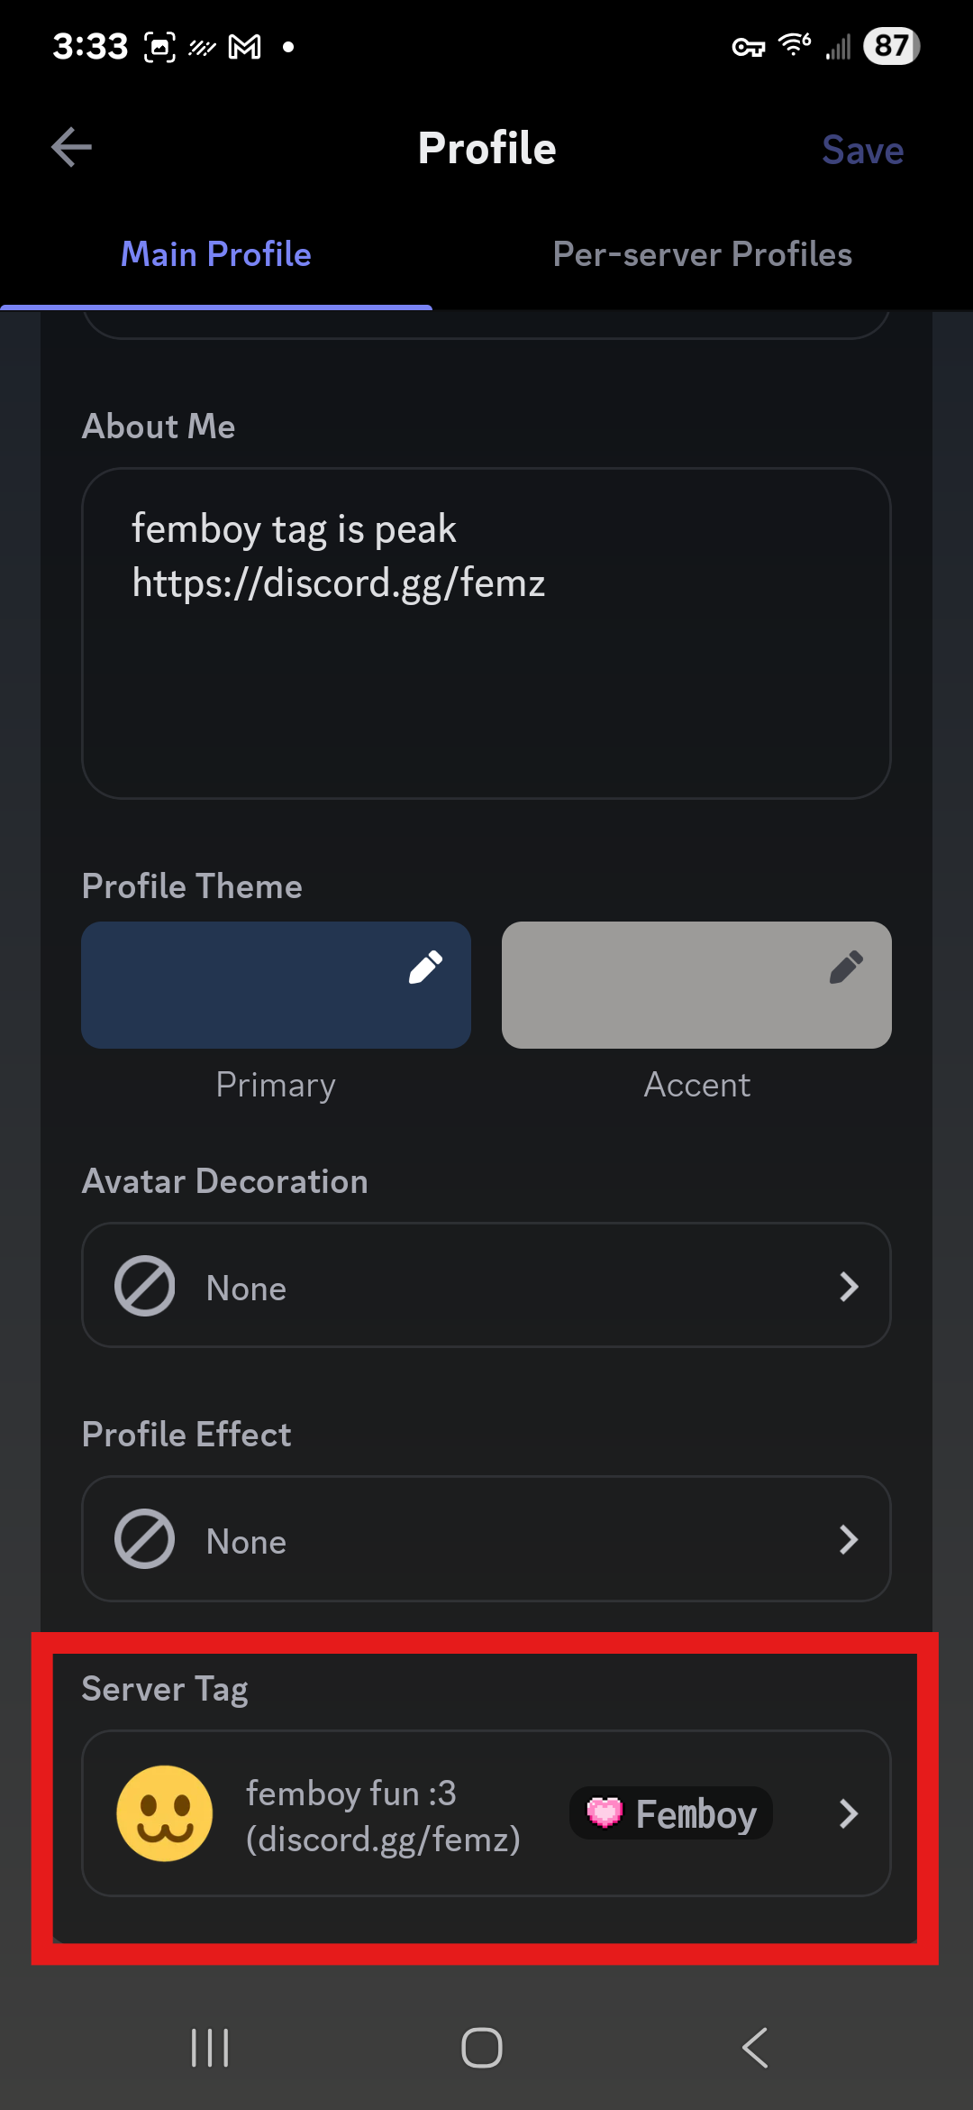
Task: Click inside the About Me text box
Action: 486,633
